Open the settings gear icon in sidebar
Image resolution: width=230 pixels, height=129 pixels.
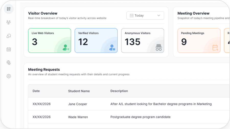point(9,76)
